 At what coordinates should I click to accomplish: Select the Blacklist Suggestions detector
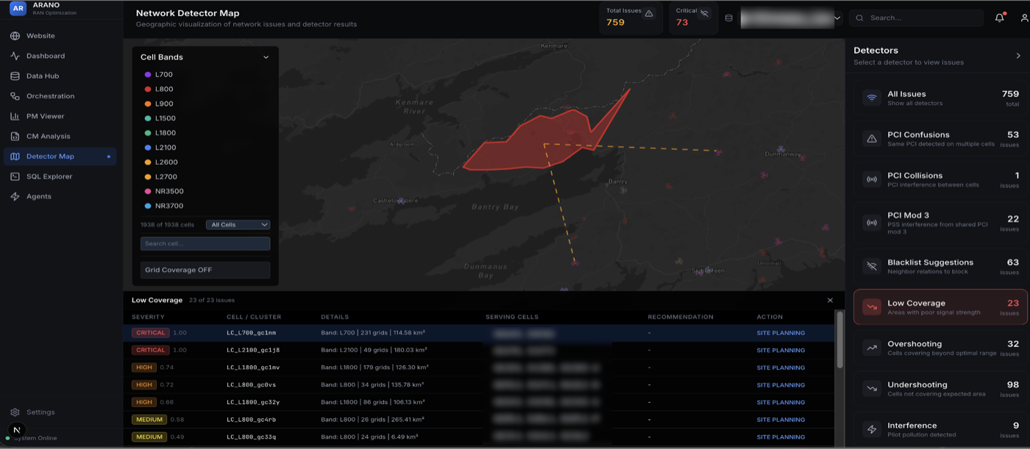940,266
